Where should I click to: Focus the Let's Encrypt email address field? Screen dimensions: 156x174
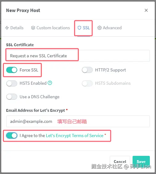click(78, 121)
